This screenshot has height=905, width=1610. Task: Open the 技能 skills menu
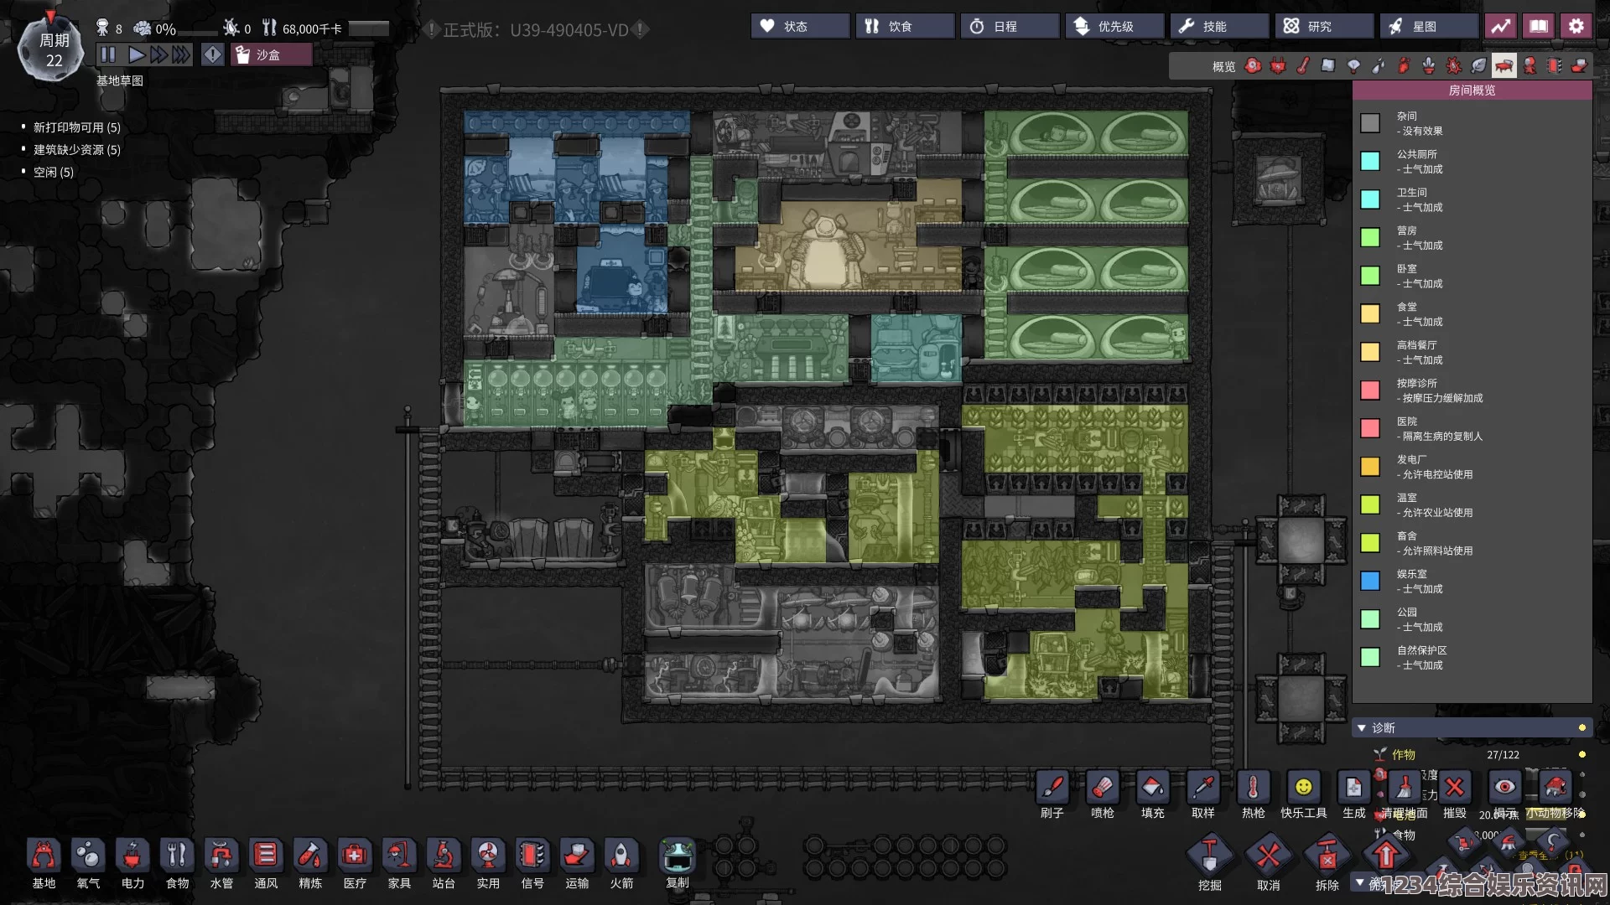(1219, 27)
